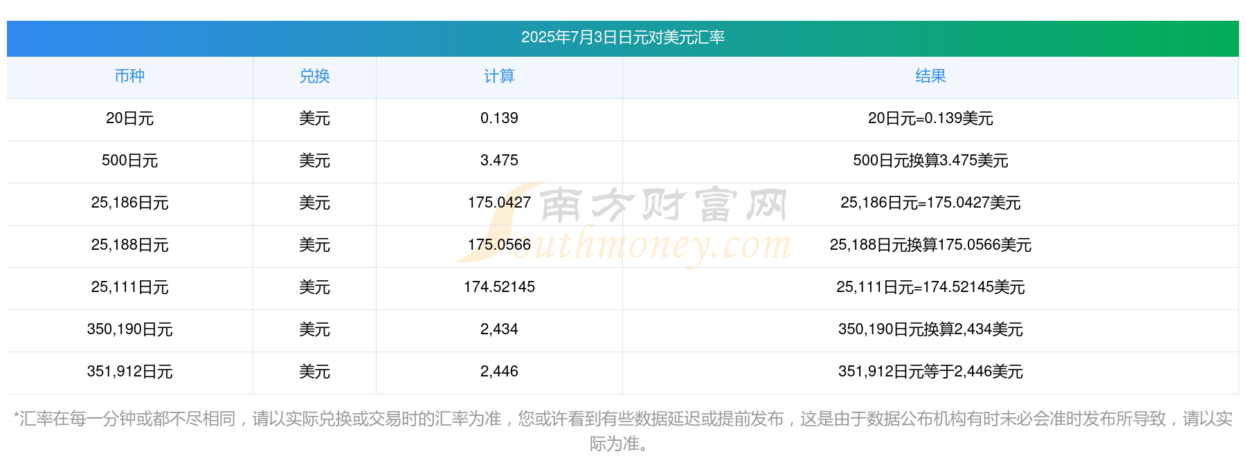
Task: Click the calculated value 174.52145
Action: click(499, 287)
